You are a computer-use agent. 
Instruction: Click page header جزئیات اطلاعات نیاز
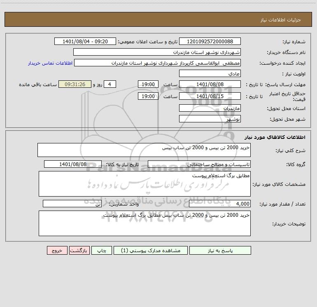pyautogui.click(x=281, y=20)
